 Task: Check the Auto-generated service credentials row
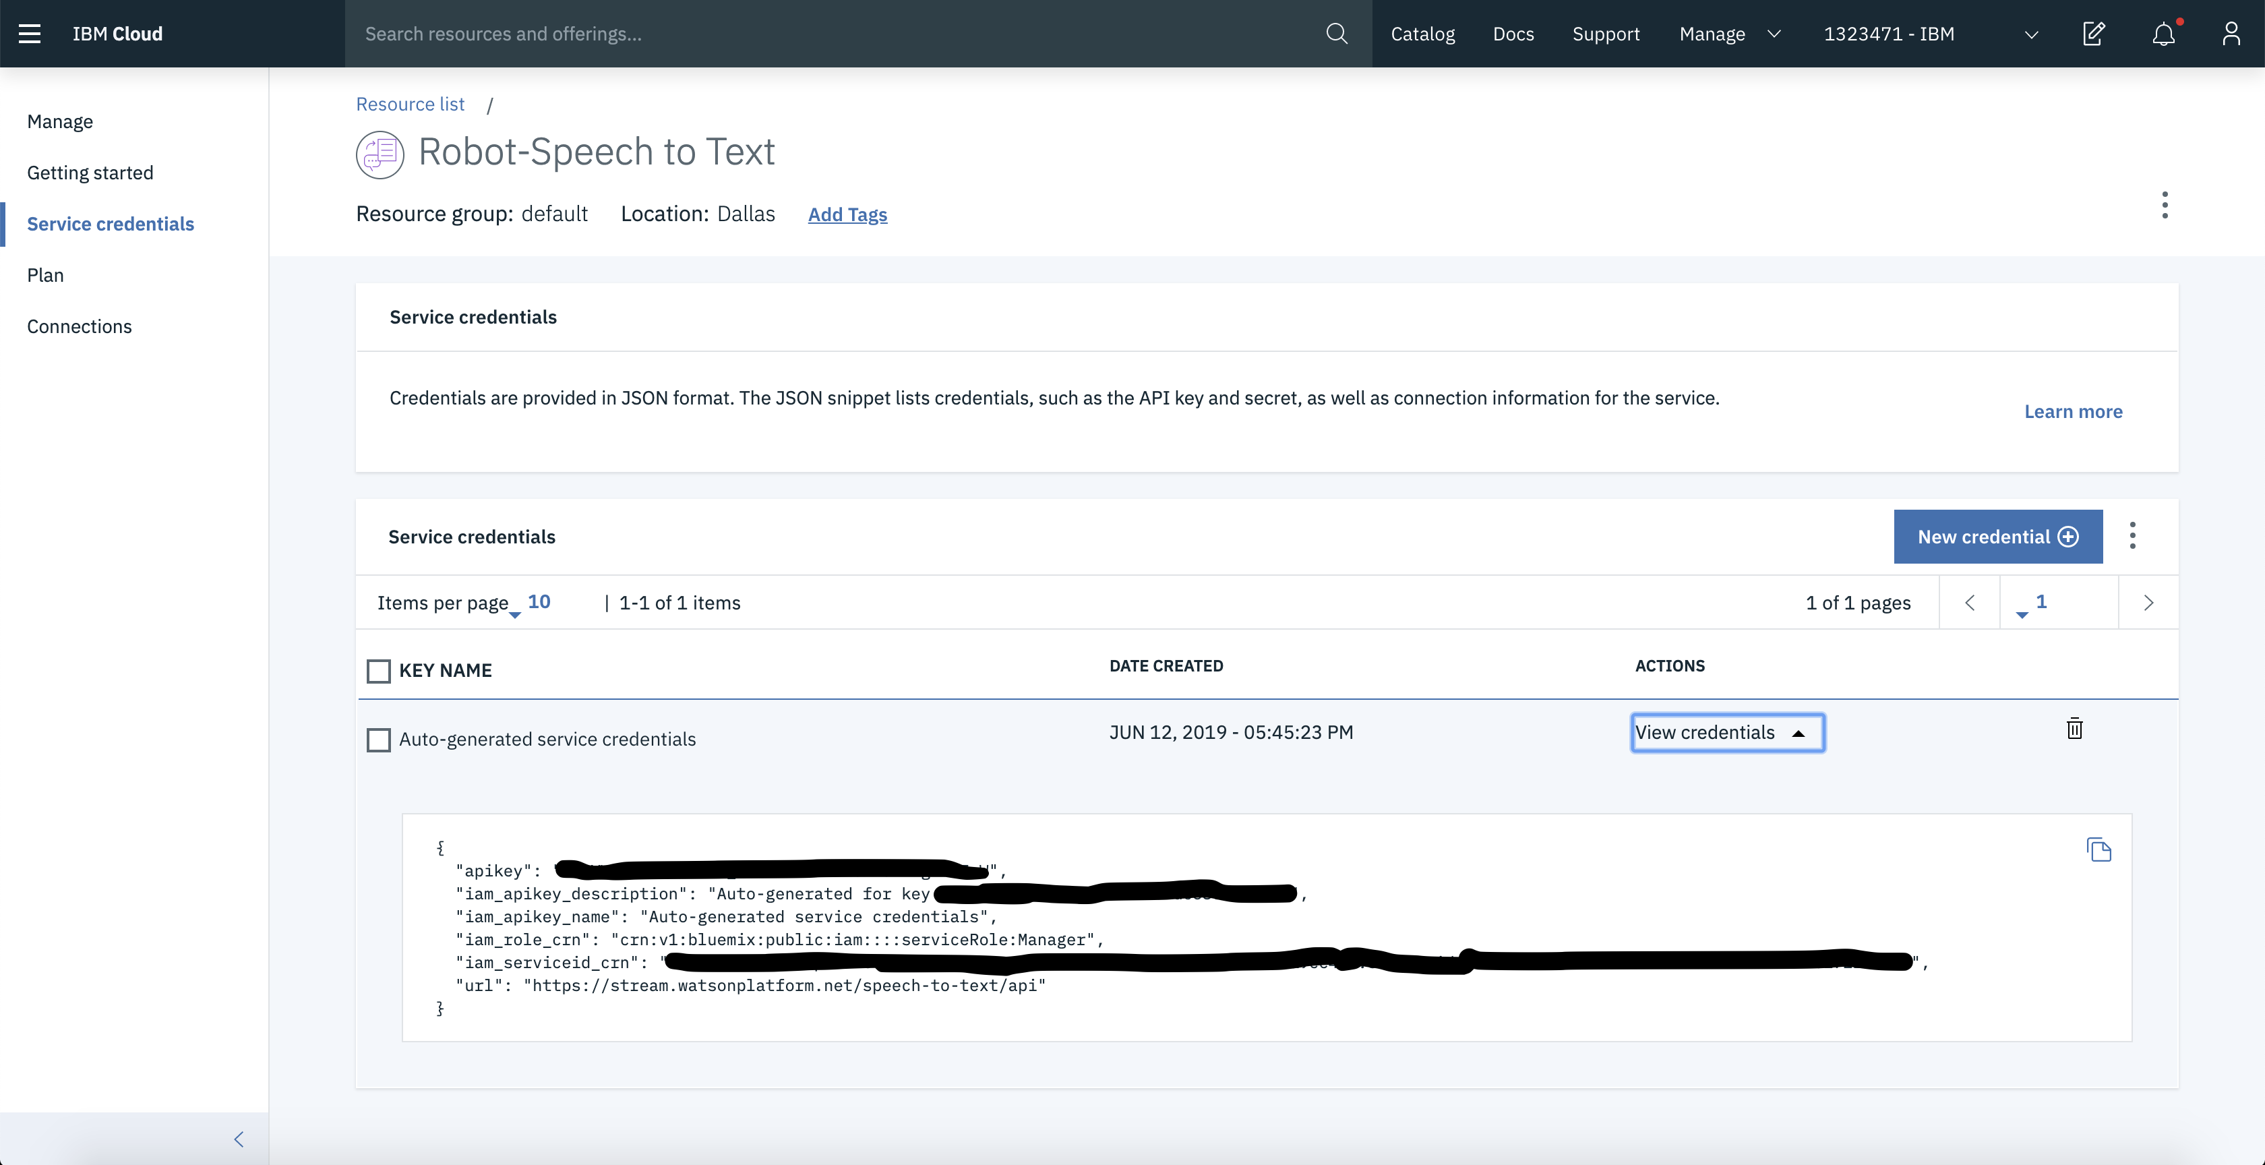(x=379, y=740)
